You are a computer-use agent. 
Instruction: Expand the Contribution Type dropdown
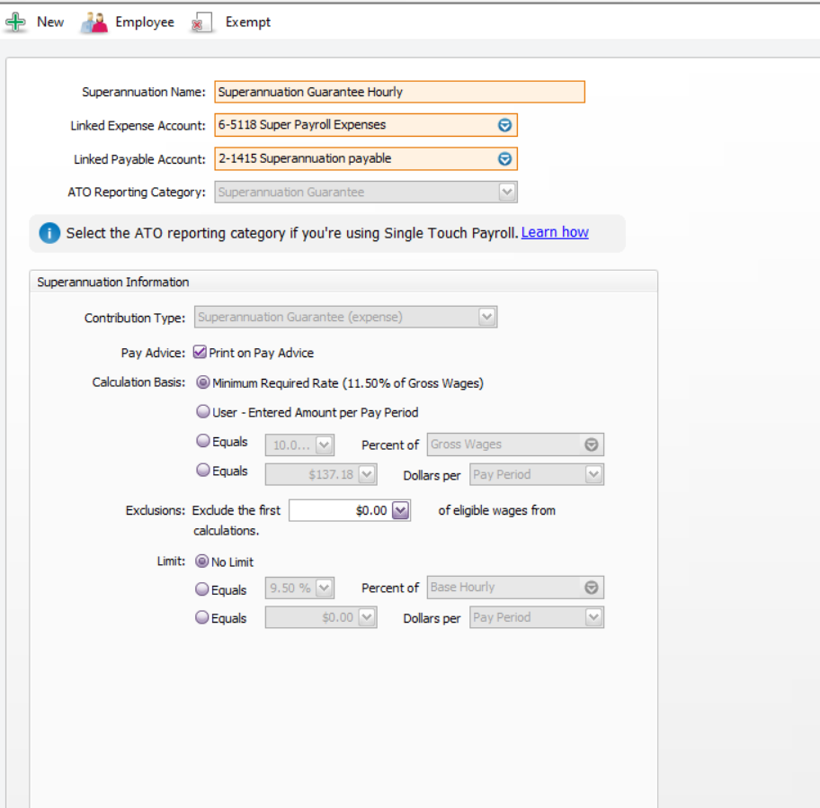486,317
